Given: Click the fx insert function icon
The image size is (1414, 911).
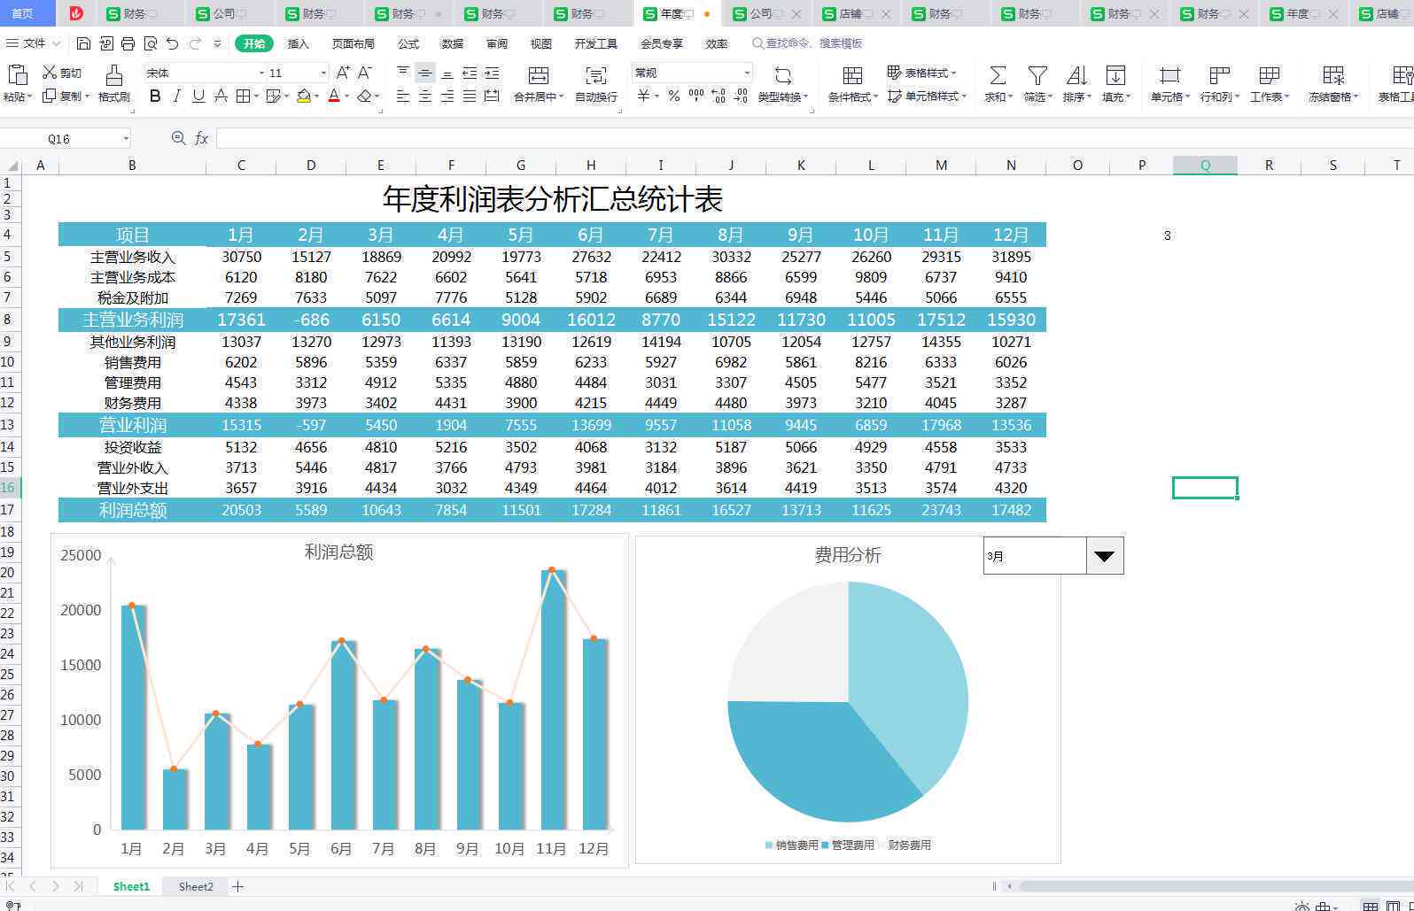Looking at the screenshot, I should pyautogui.click(x=201, y=138).
